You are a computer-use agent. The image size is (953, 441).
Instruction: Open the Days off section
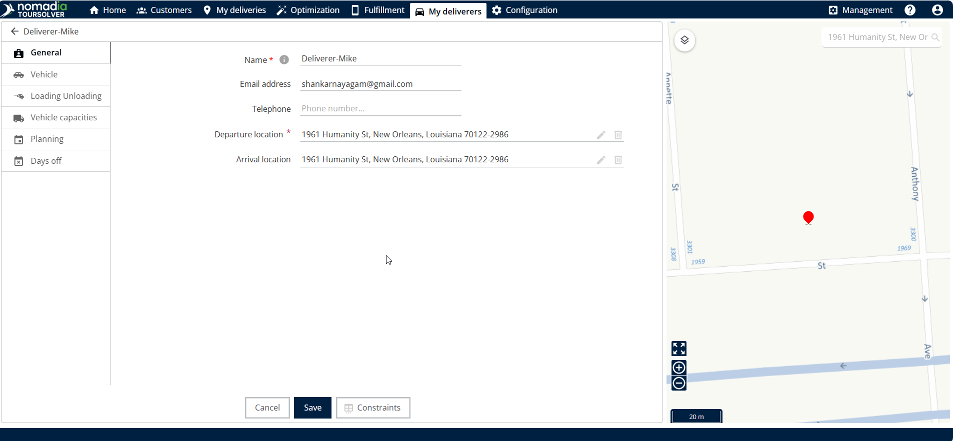[x=45, y=161]
